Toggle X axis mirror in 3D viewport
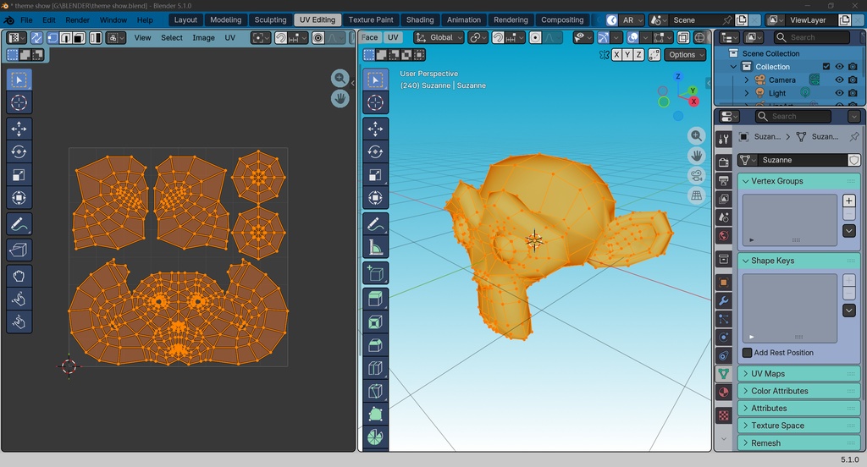Image resolution: width=867 pixels, height=467 pixels. point(616,55)
